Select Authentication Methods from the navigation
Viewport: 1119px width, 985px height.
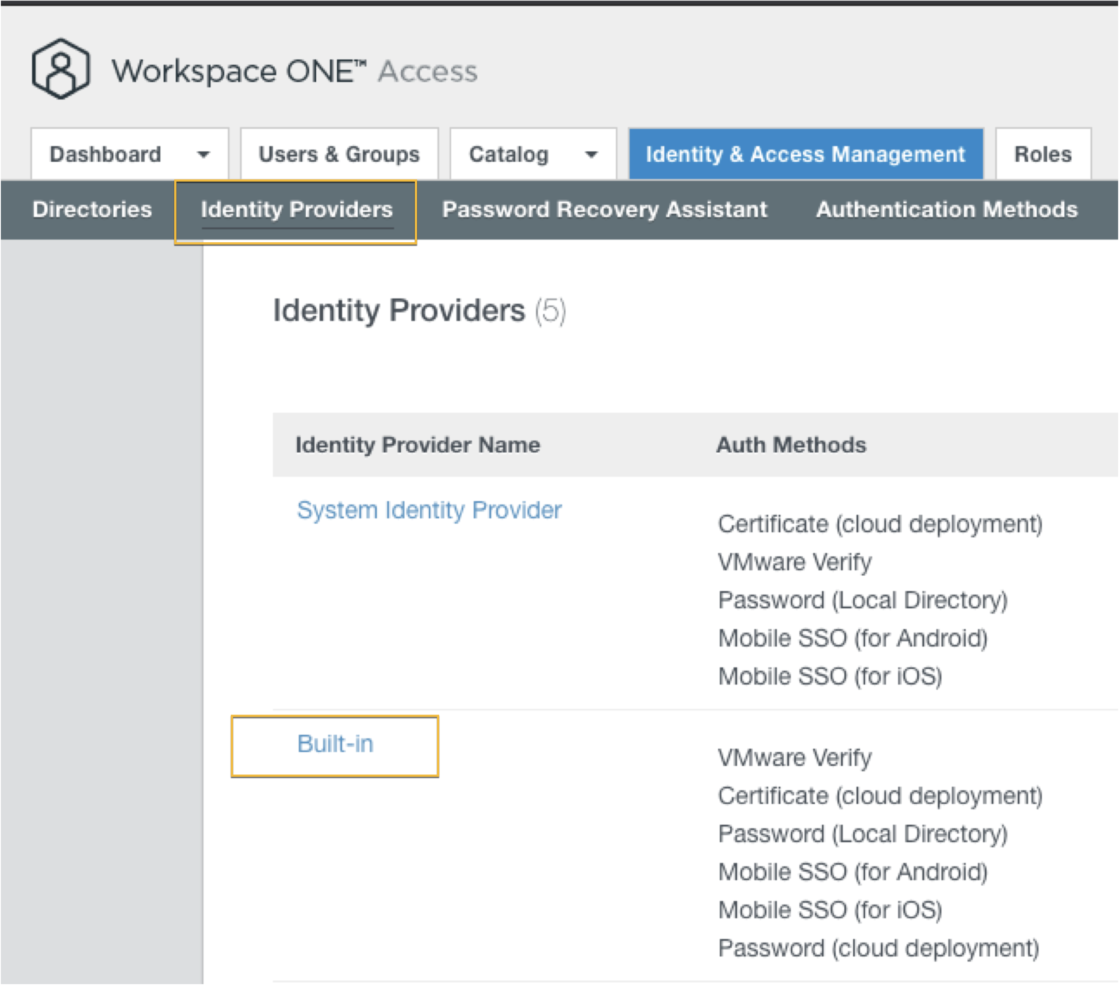947,210
